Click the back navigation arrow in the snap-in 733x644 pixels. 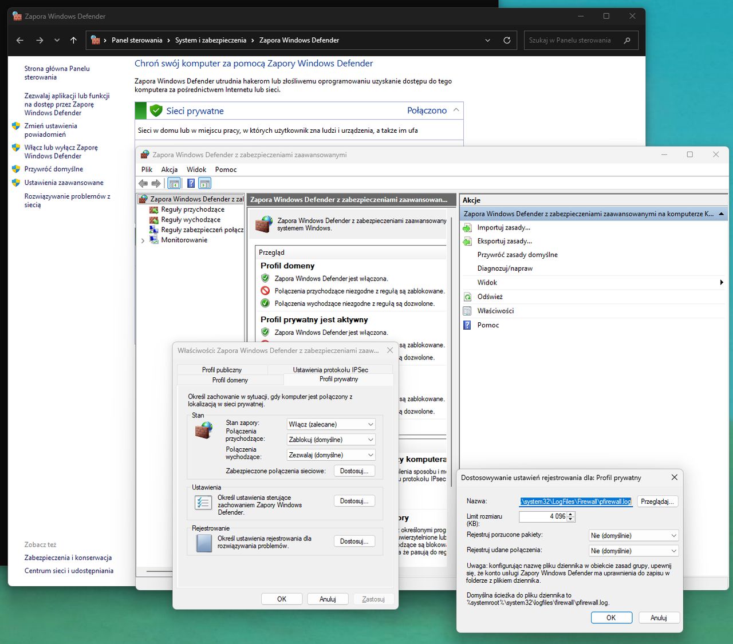[143, 183]
